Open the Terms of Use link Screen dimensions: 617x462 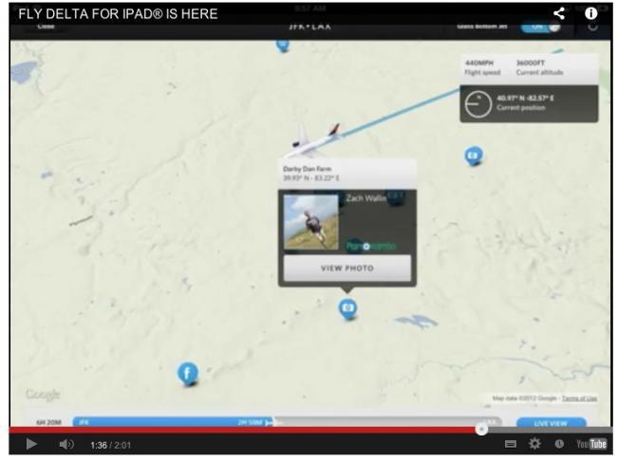pos(579,398)
